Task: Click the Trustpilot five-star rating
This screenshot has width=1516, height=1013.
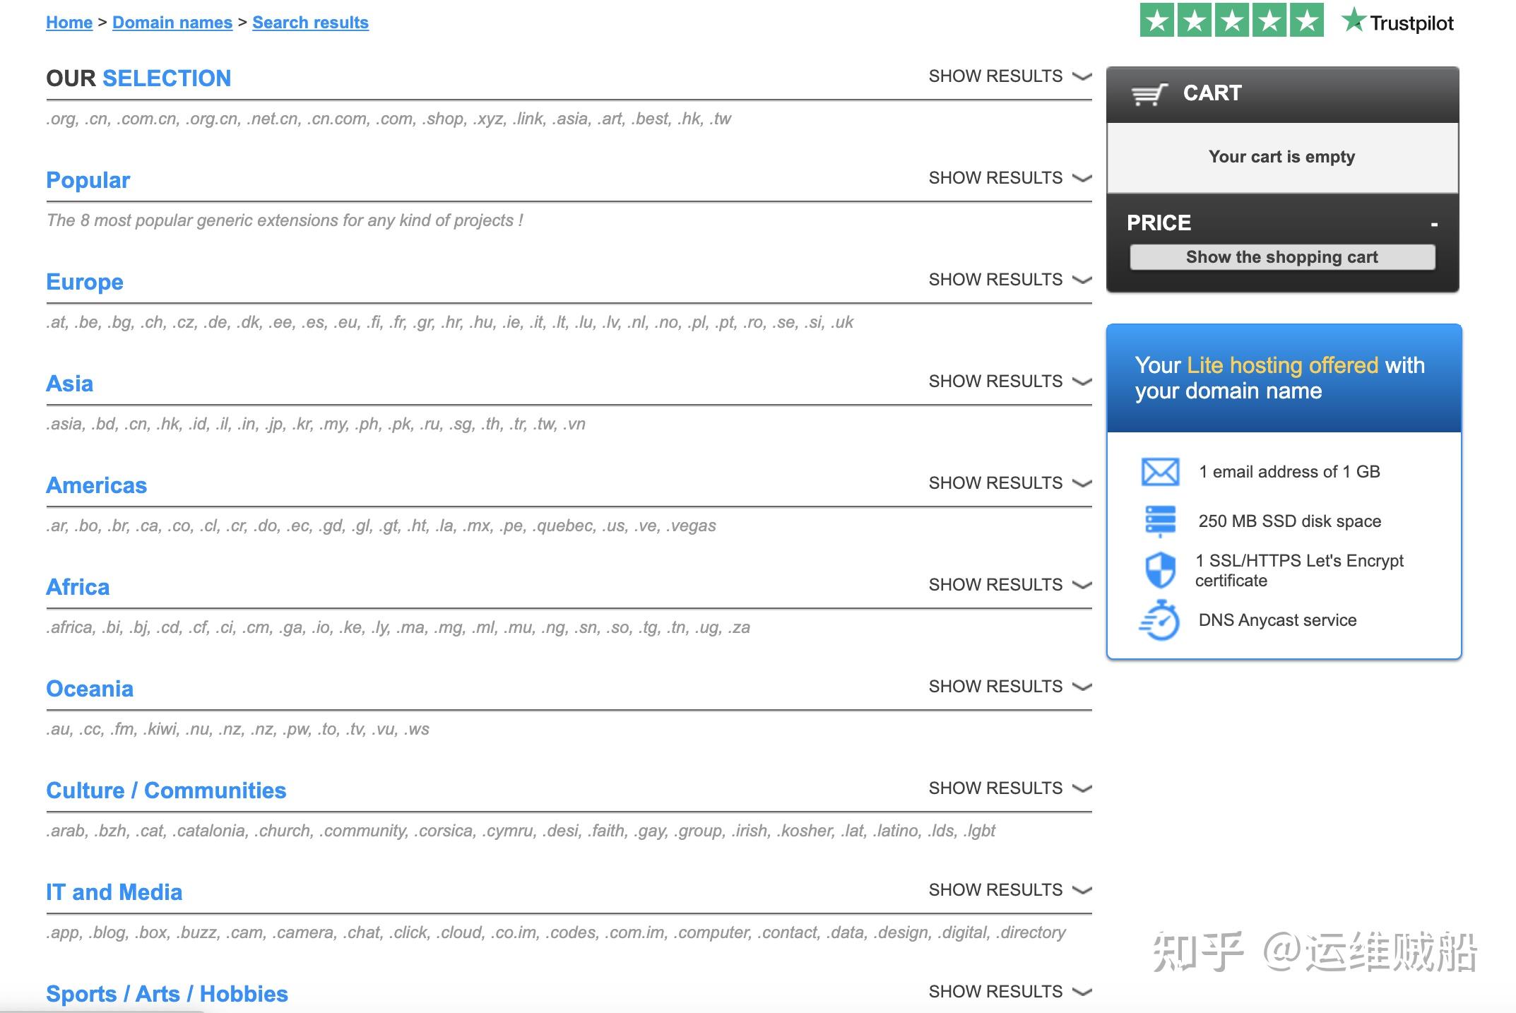Action: pyautogui.click(x=1231, y=20)
